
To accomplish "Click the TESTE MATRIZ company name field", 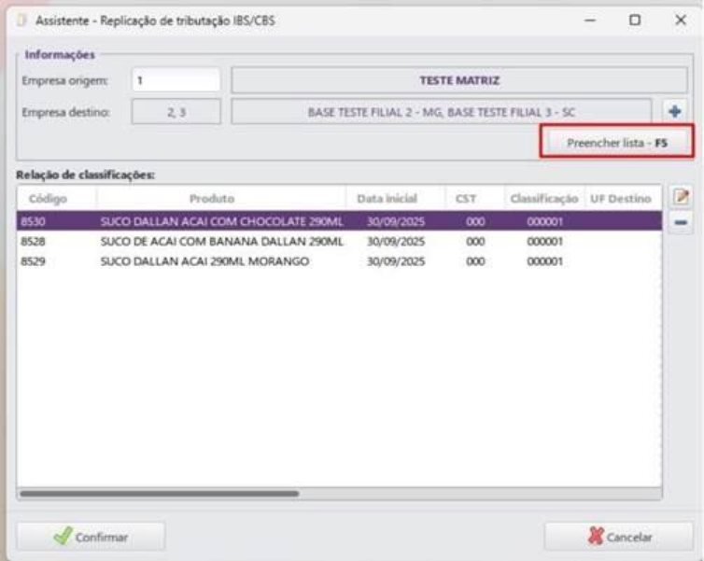I will (x=458, y=80).
